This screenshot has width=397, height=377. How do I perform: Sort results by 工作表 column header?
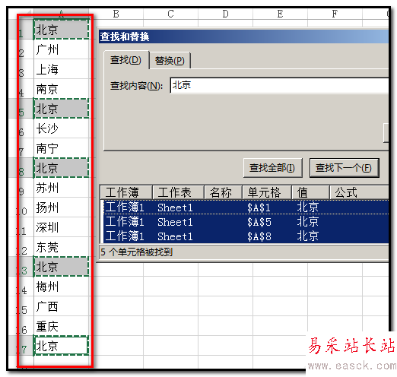(x=179, y=192)
